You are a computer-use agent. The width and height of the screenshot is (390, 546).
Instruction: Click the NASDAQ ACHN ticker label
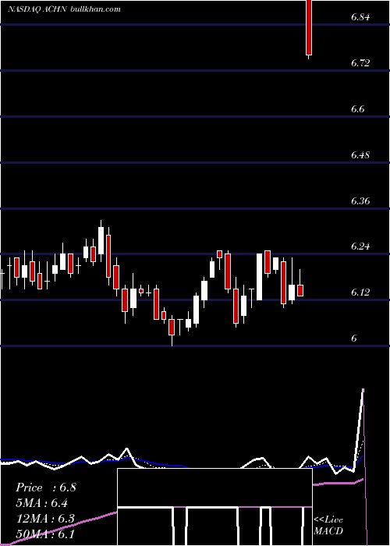(x=37, y=9)
